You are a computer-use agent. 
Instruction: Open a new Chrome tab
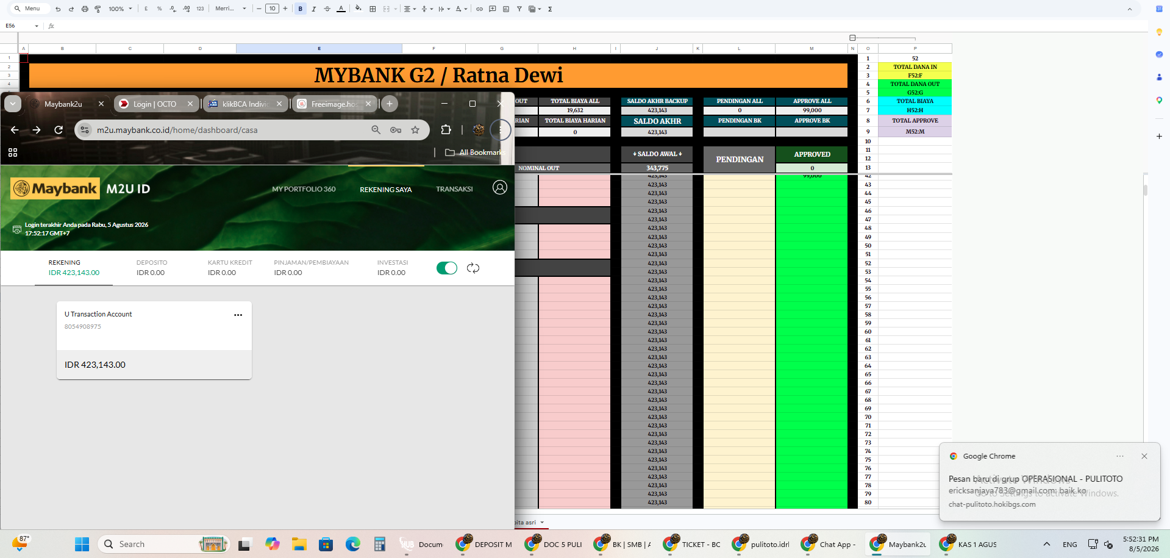tap(390, 104)
